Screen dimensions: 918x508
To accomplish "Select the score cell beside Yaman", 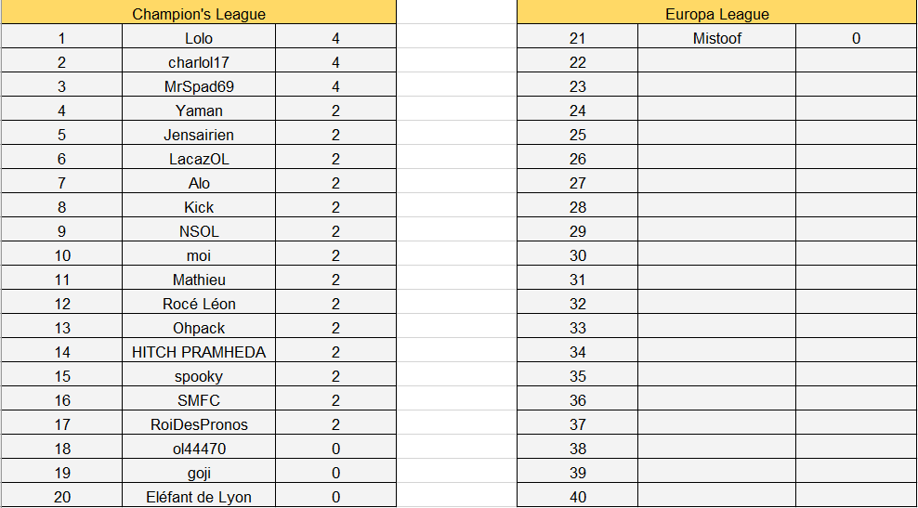I will coord(335,111).
